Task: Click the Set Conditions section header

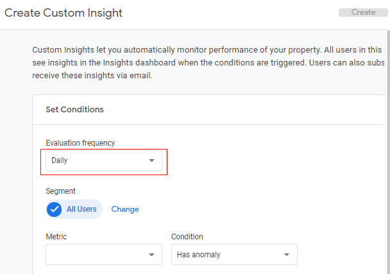Action: (74, 110)
